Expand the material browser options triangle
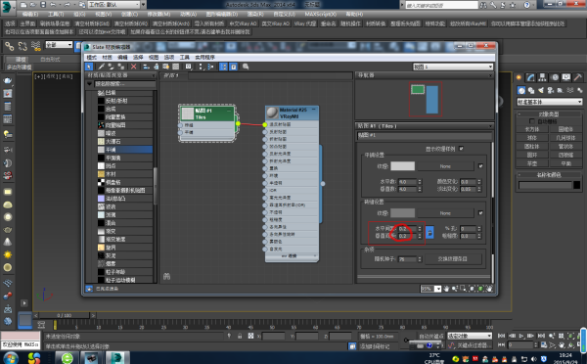587x364 pixels. [90, 84]
